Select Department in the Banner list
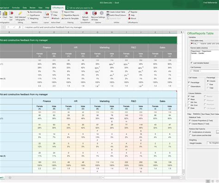The width and height of the screenshot is (219, 183). coord(201,51)
